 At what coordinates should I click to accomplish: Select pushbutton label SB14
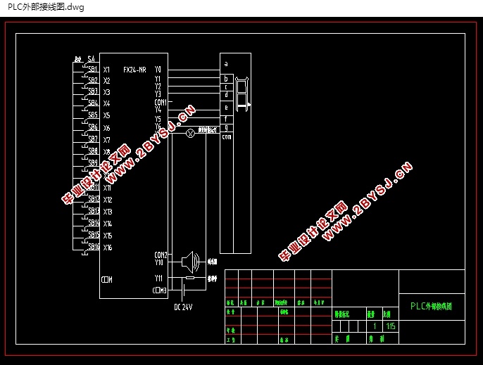[94, 222]
